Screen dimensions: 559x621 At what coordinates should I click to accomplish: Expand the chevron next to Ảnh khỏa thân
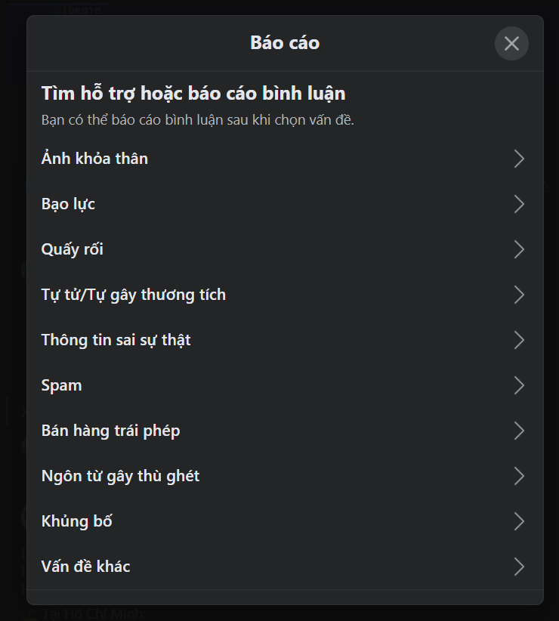point(519,159)
